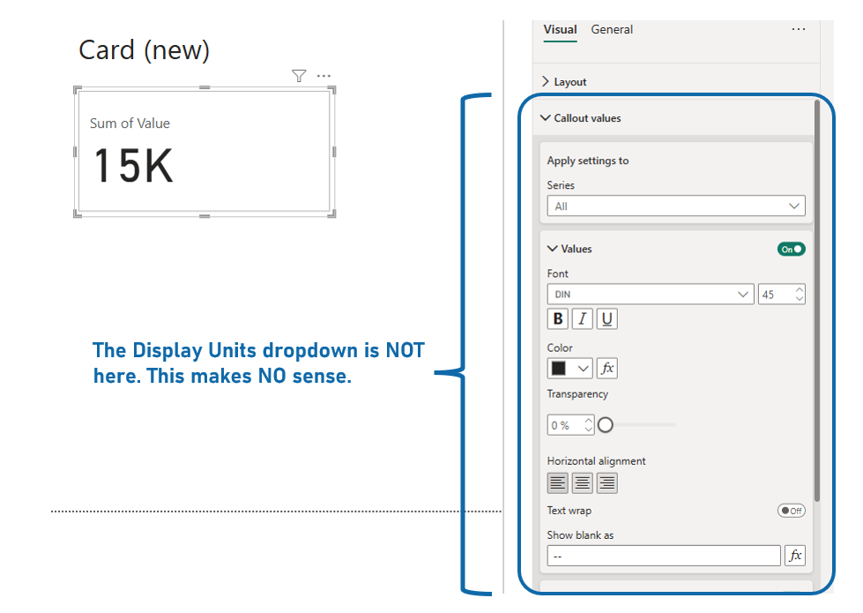
Task: Toggle italic for callout values font
Action: (582, 319)
